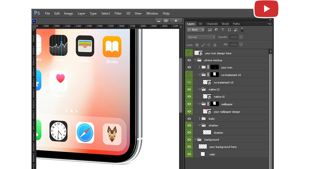312x169 pixels.
Task: Switch to the Paths tab
Action: (x=236, y=24)
